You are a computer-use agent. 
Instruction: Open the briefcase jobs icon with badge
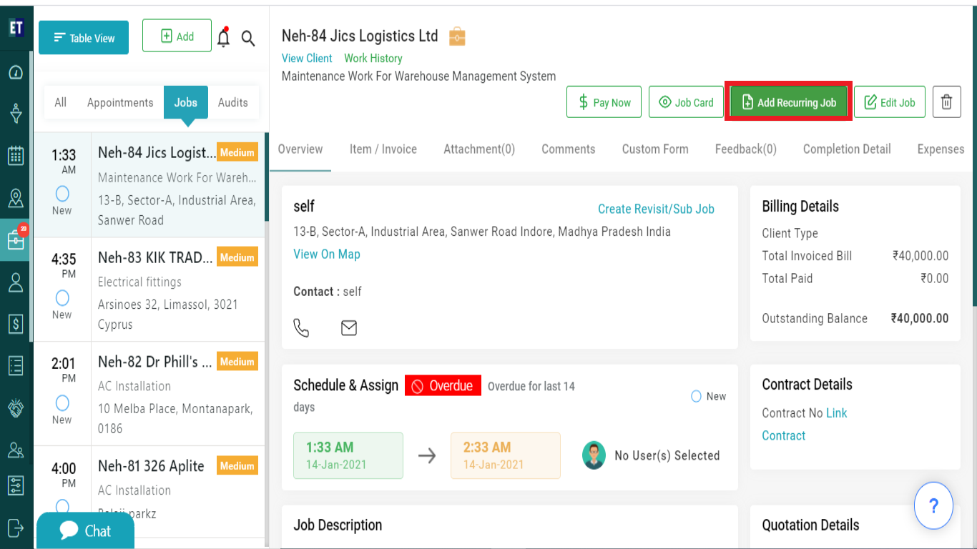(16, 240)
